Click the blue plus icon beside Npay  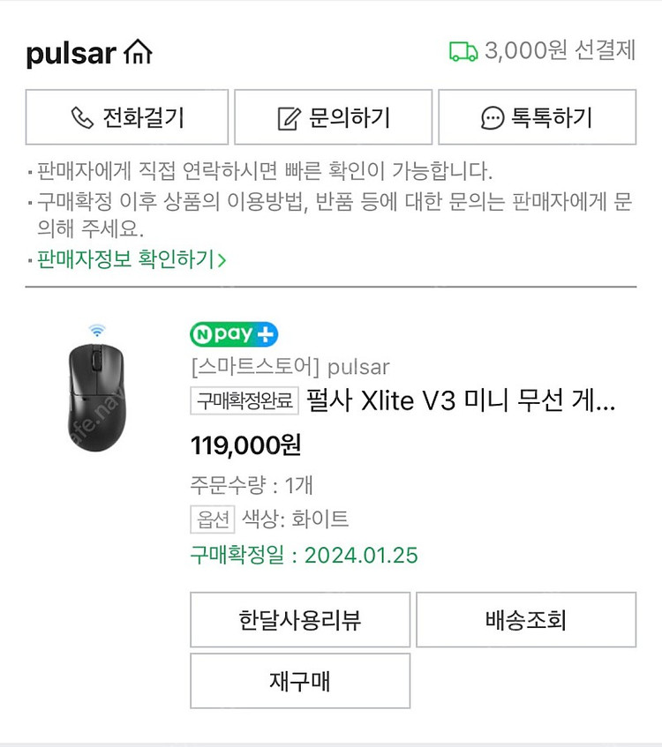click(x=265, y=334)
